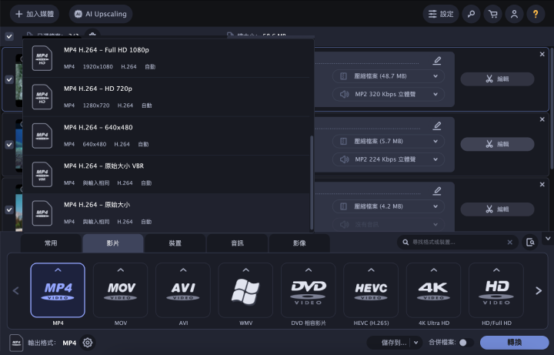
Task: Choose MP4 H.264 – 原始大小 VBR preset
Action: pyautogui.click(x=166, y=174)
